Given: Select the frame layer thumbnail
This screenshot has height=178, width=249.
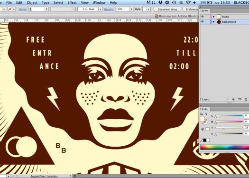Looking at the screenshot, I should pos(219,17).
